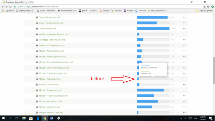This screenshot has width=215, height=121.
Task: Open File Explorer from taskbar
Action: click(24, 118)
